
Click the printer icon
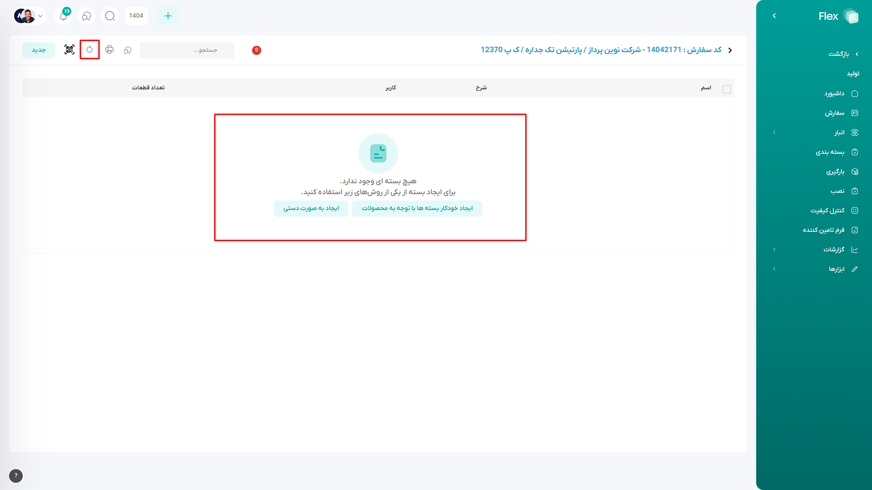point(109,50)
